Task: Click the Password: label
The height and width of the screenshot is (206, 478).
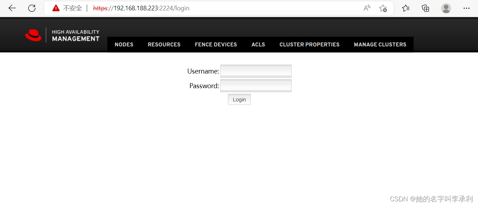Action: (x=204, y=86)
